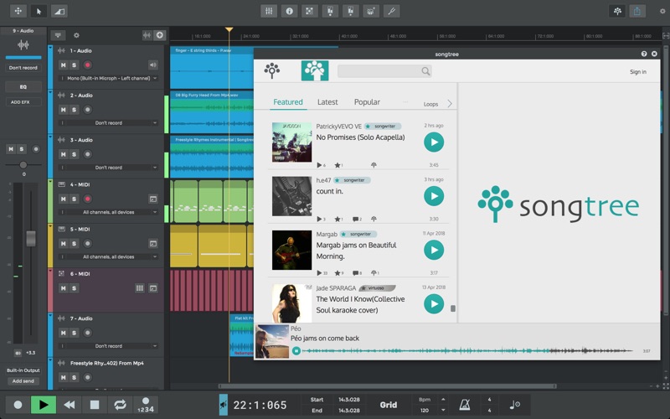Open Don't record dropdown on 2 - Audio

(109, 123)
